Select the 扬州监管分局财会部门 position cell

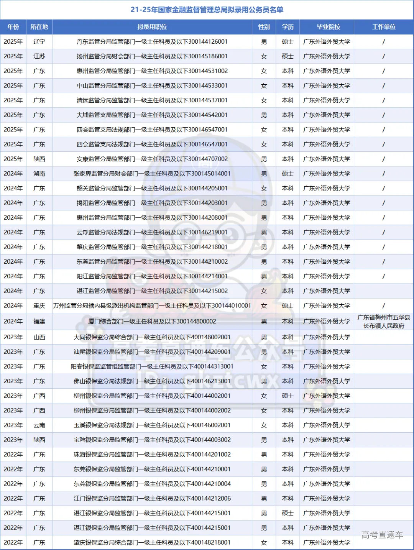[152, 56]
